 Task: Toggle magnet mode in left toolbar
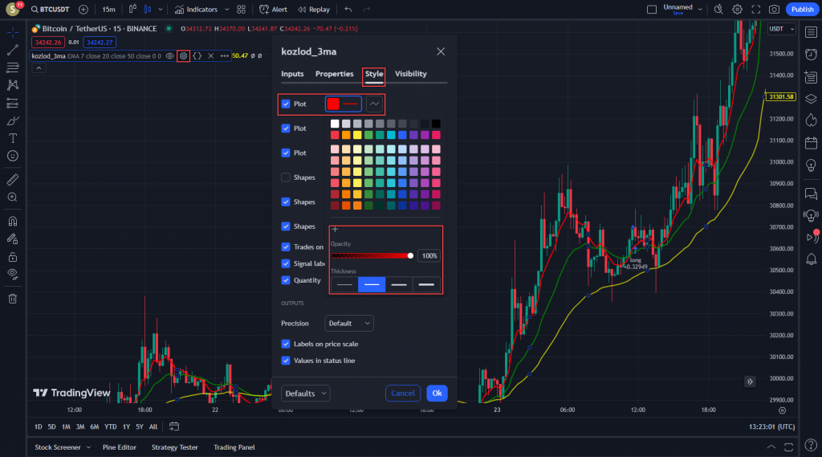[x=13, y=221]
